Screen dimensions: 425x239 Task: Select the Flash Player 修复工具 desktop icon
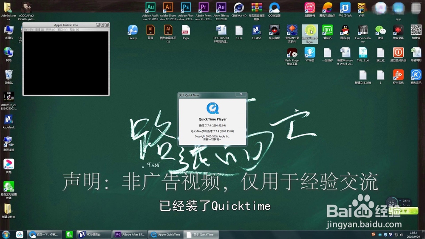(292, 56)
